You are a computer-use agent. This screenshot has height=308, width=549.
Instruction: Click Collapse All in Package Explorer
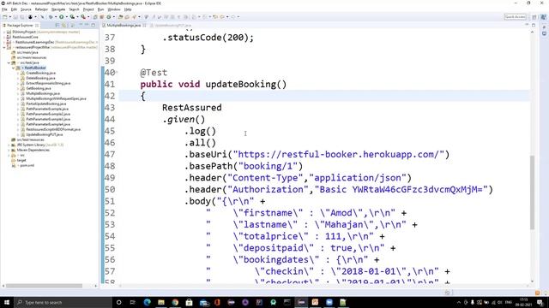(57, 25)
